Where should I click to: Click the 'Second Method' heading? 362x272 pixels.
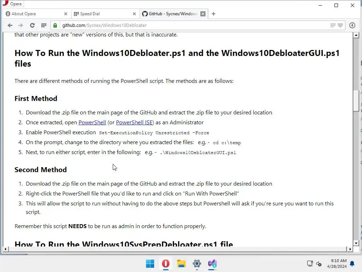tap(41, 170)
